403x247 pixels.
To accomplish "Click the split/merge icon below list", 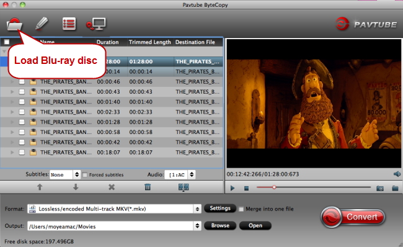I will tap(184, 187).
